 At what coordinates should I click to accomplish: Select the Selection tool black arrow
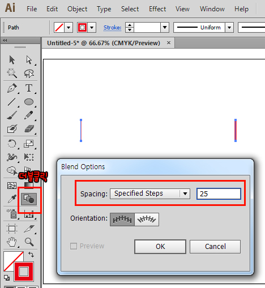coord(12,60)
